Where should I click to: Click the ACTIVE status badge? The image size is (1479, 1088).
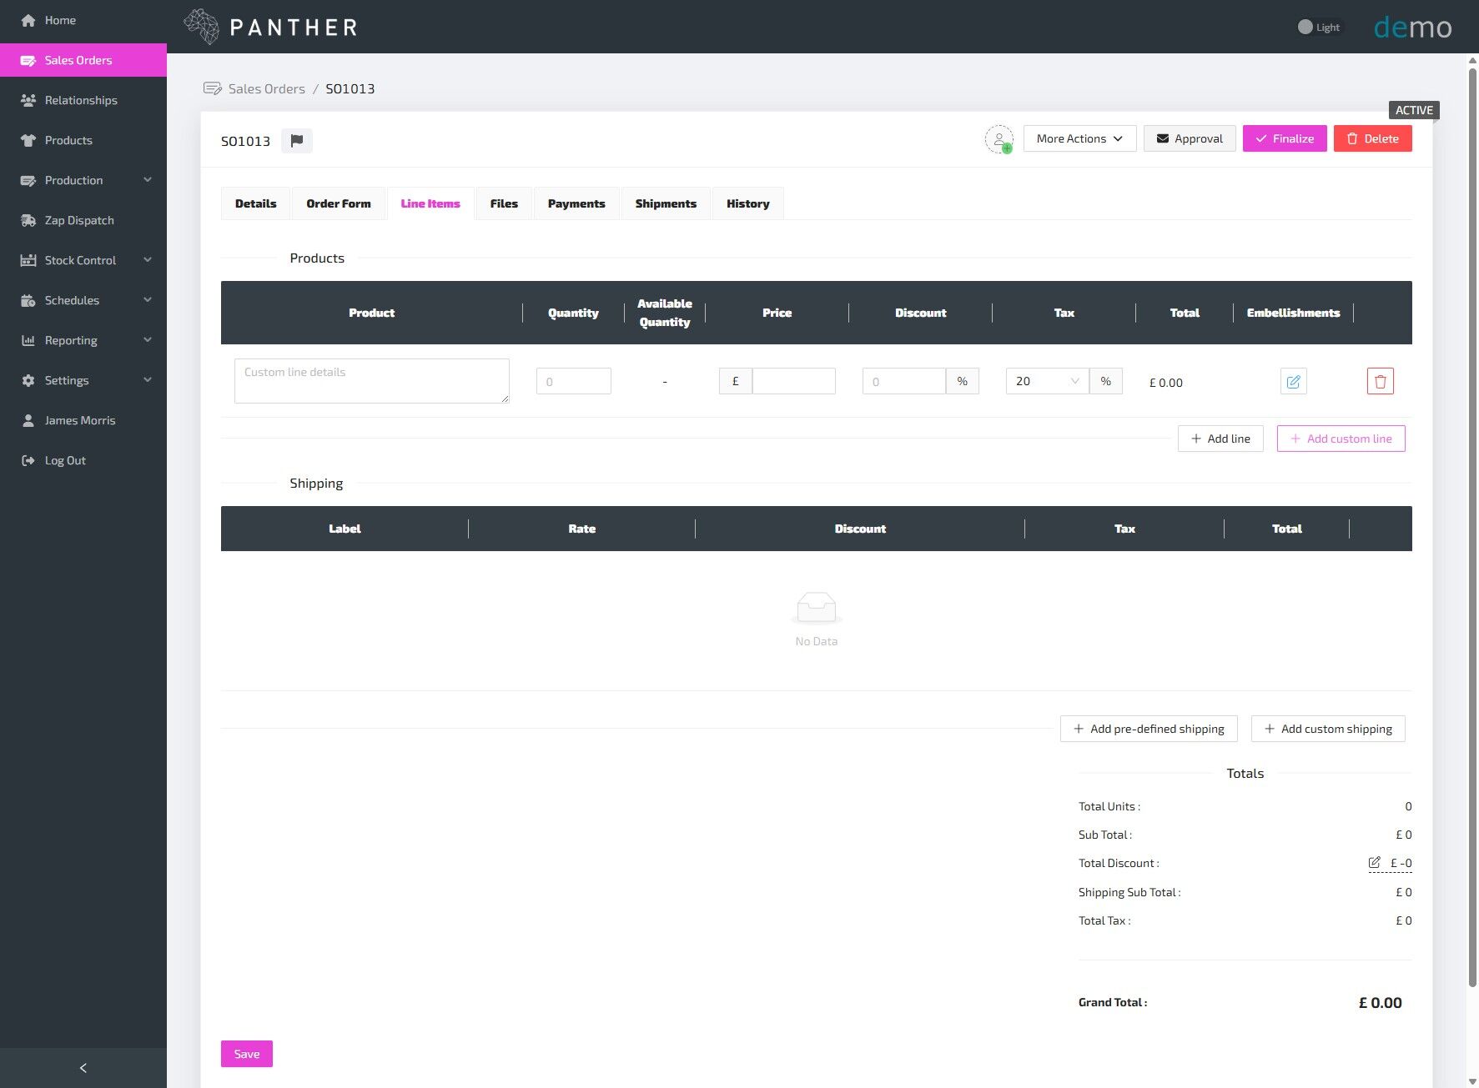tap(1414, 110)
